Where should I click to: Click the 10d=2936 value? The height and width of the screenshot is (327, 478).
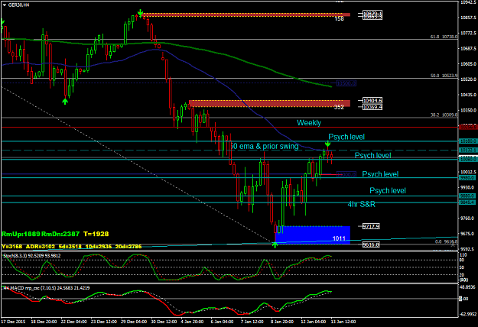[x=99, y=246]
